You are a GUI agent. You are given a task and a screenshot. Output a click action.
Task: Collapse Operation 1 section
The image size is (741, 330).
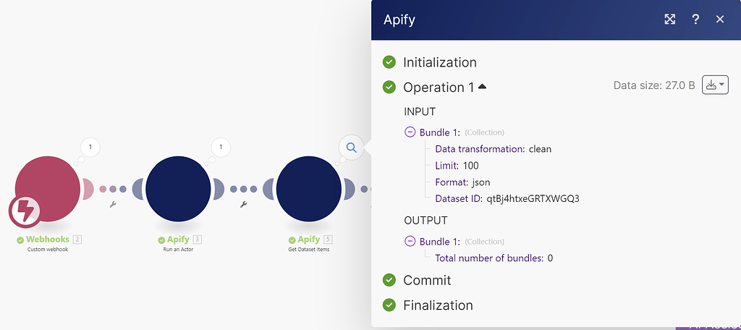[x=483, y=87]
